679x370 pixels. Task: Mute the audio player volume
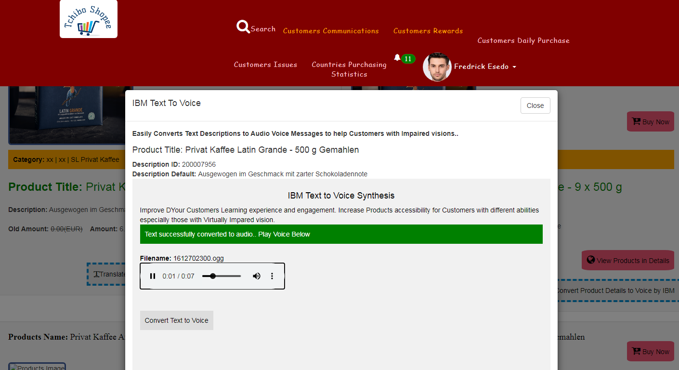[257, 276]
